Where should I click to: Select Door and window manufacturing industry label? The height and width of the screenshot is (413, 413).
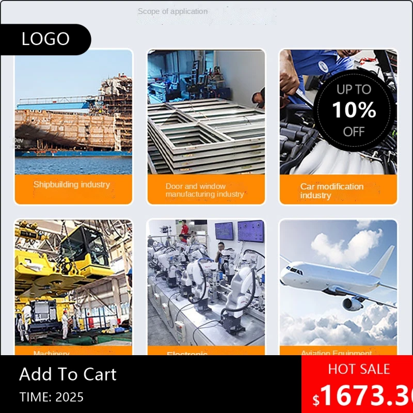coord(206,189)
